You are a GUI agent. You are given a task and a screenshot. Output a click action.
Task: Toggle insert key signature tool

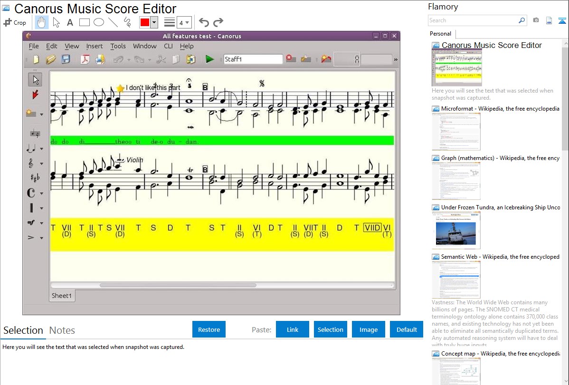tap(35, 178)
